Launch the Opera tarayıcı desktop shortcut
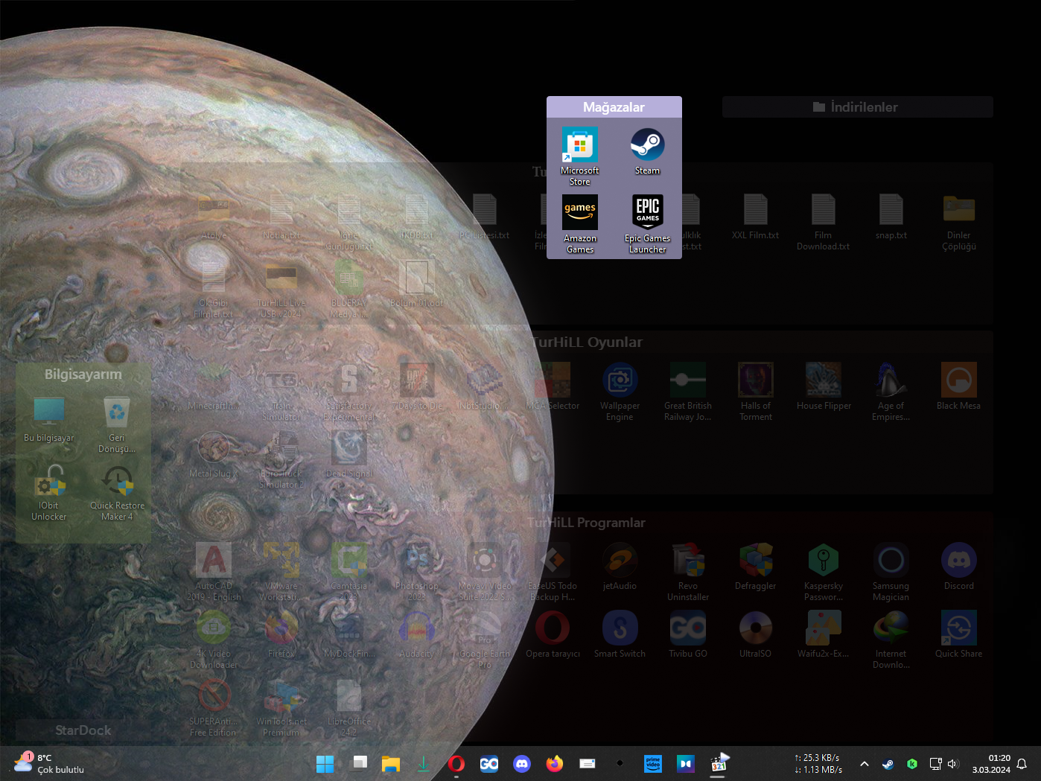1041x781 pixels. click(x=553, y=634)
